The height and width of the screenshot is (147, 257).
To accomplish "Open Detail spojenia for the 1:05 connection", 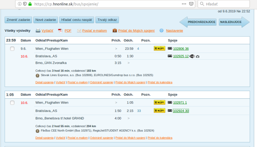I will pyautogui.click(x=44, y=138).
